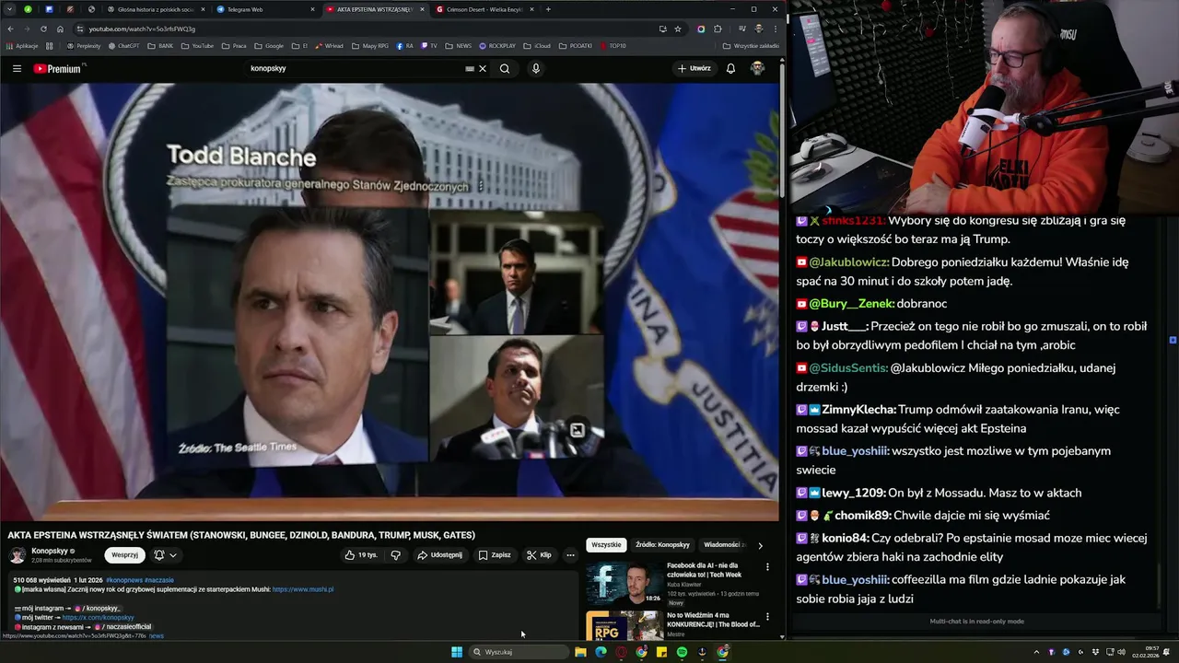Open the browser home page
1179x663 pixels.
[x=60, y=29]
